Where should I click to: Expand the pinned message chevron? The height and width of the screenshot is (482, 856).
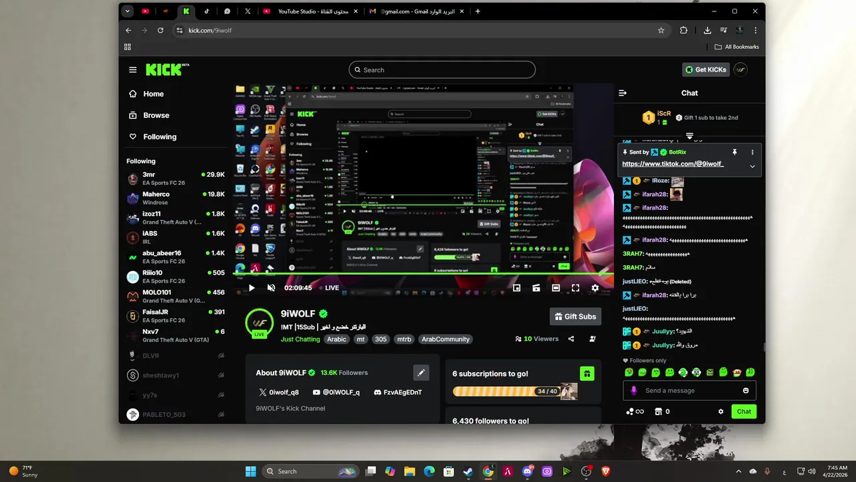[x=752, y=166]
